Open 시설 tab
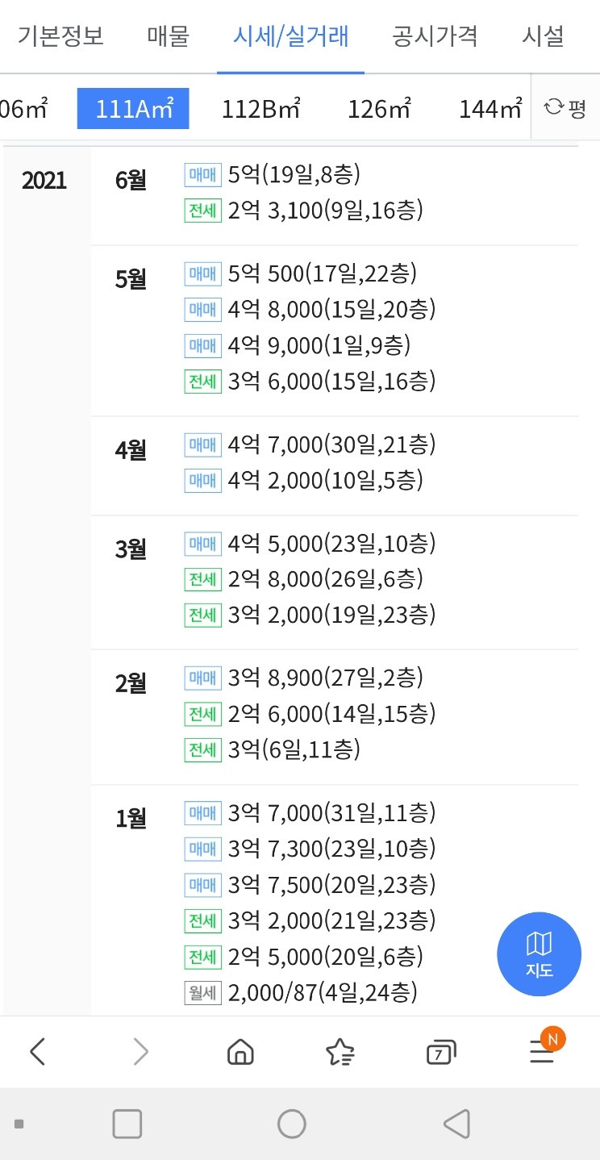Image resolution: width=600 pixels, height=1160 pixels. point(543,36)
